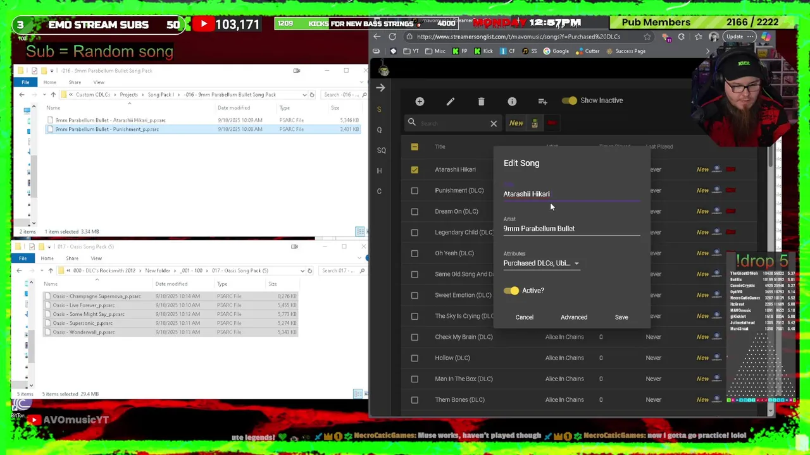Expand the bookmarks bar overflow chevron

point(707,51)
